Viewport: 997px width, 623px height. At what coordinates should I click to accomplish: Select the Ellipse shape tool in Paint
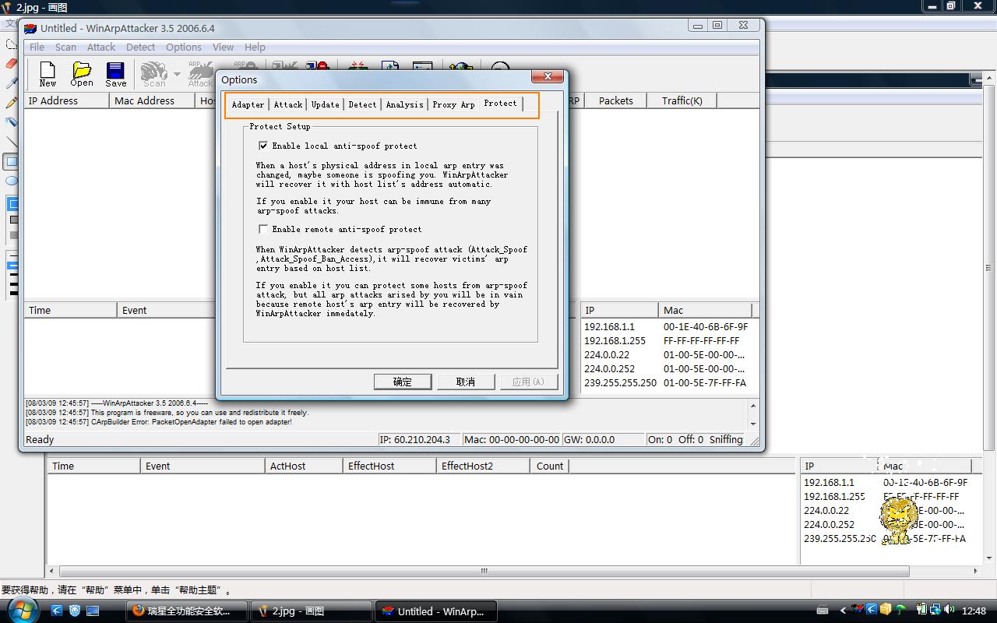(x=11, y=181)
